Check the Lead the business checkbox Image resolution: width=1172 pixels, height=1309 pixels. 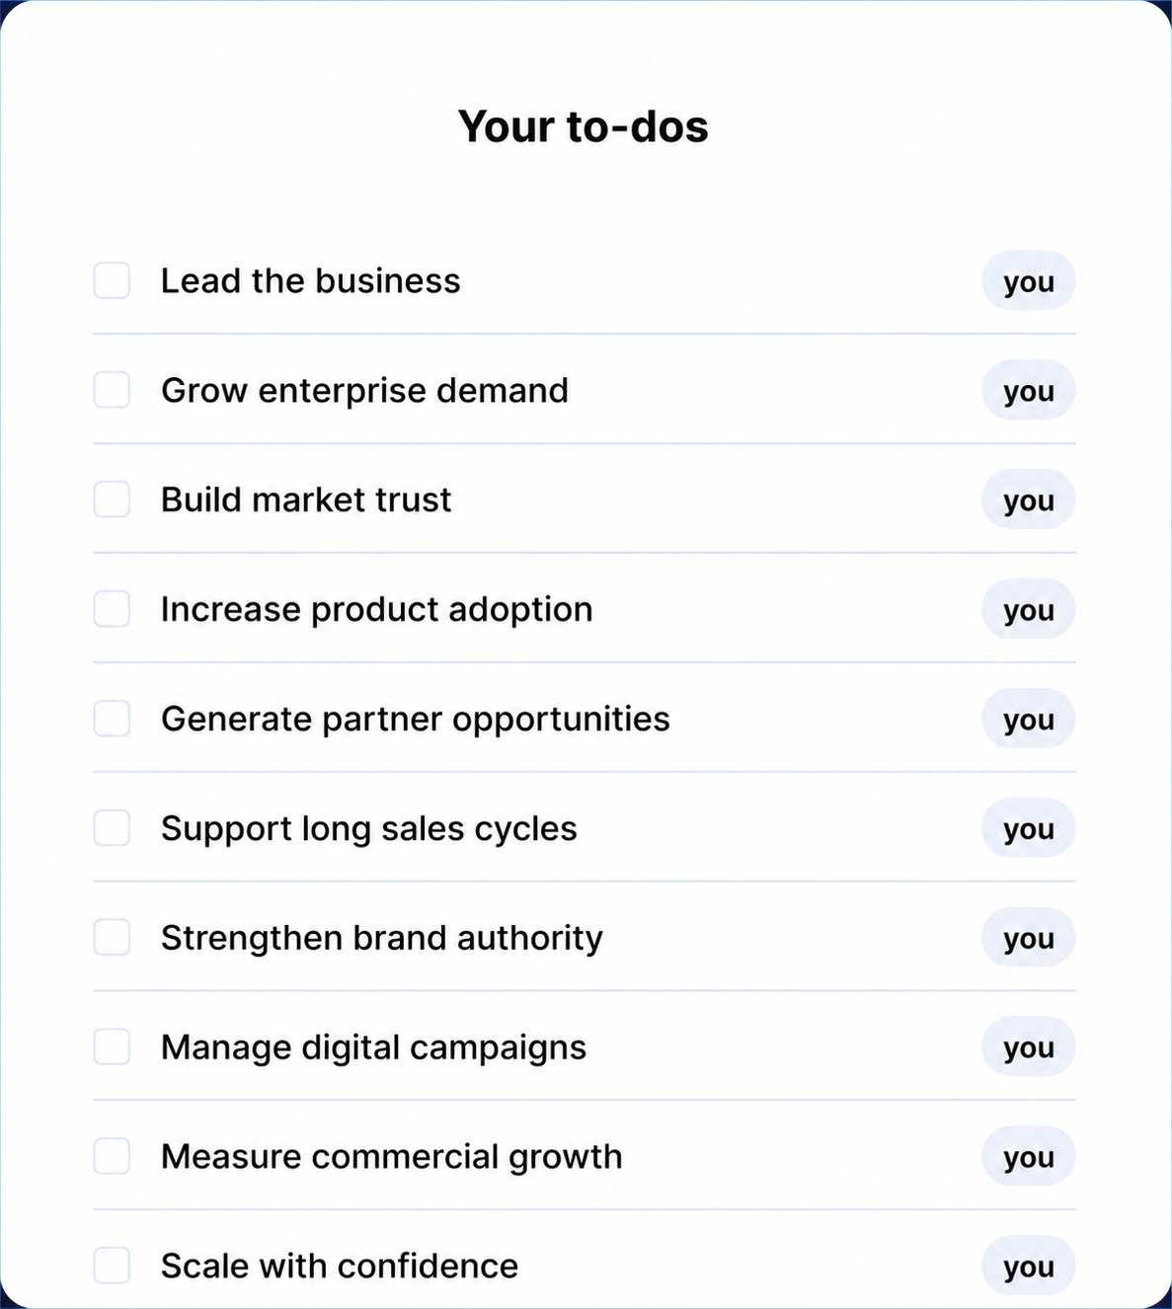[112, 280]
